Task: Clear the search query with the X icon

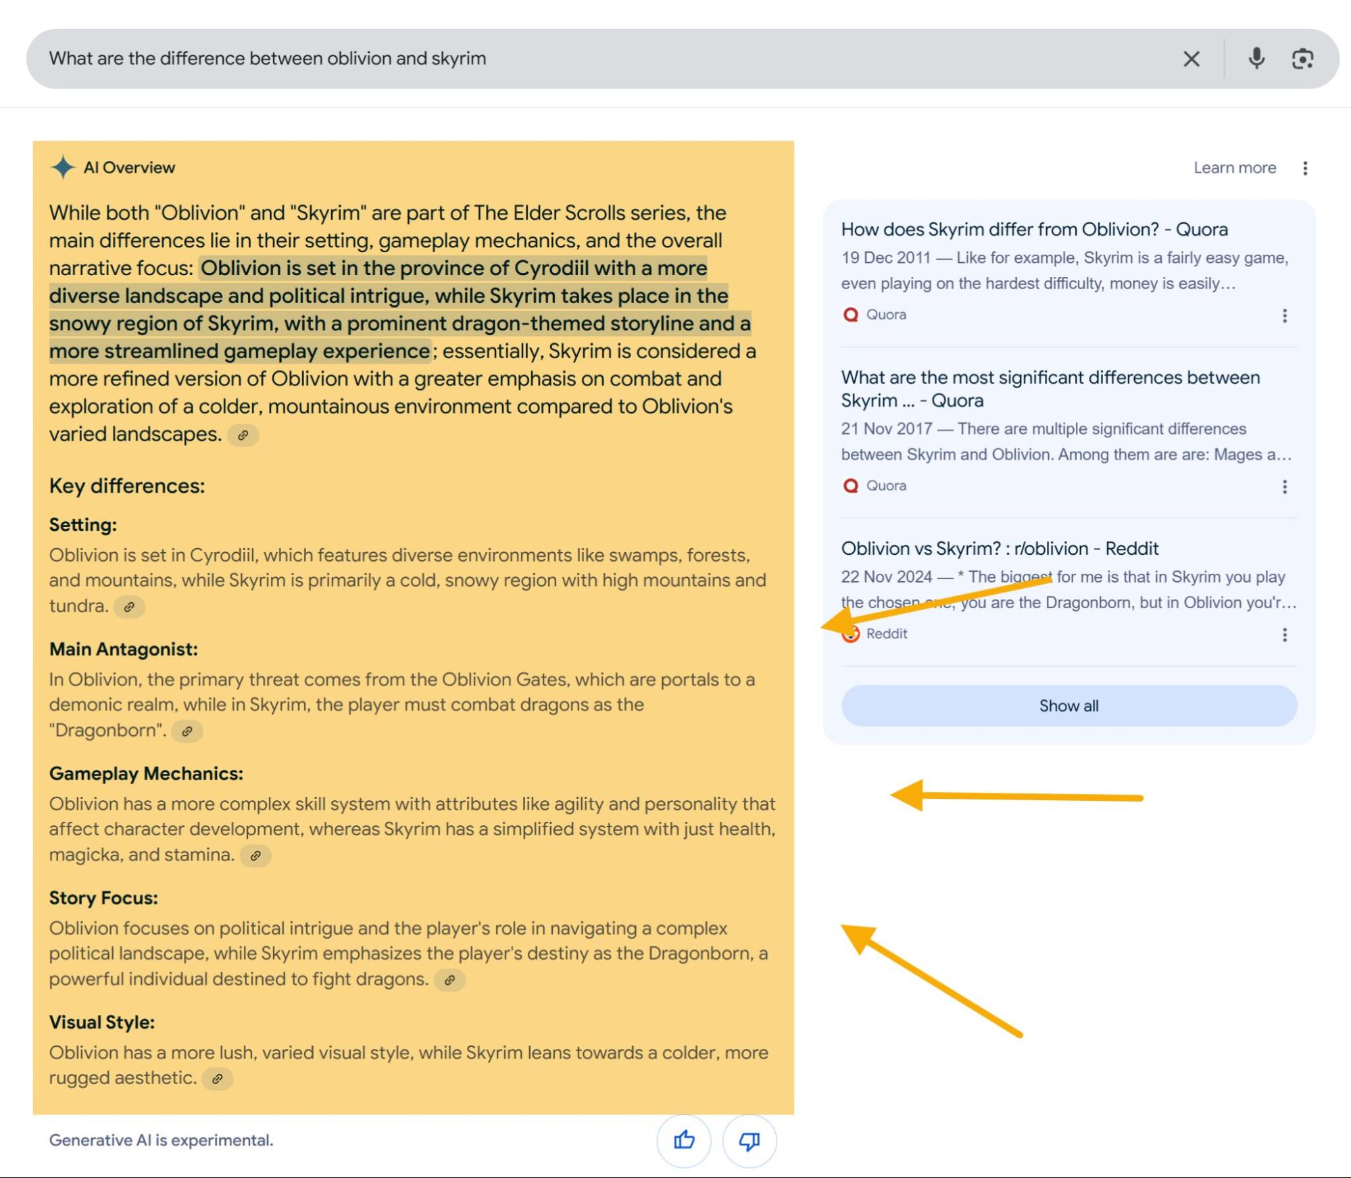Action: click(x=1192, y=58)
